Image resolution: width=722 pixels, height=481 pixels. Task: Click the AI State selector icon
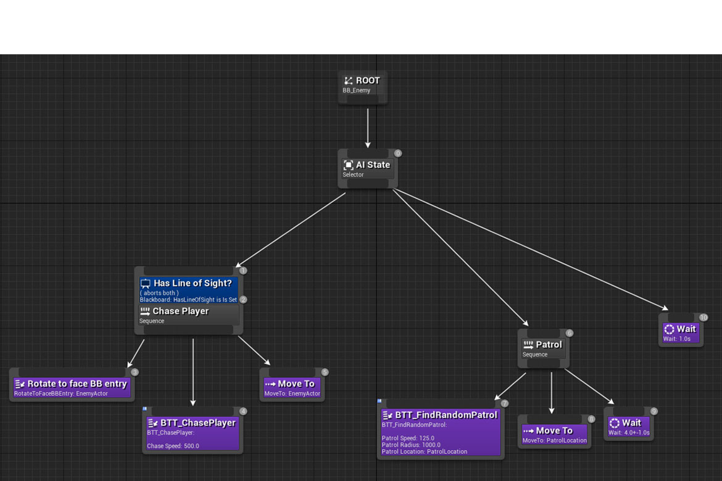click(x=349, y=165)
